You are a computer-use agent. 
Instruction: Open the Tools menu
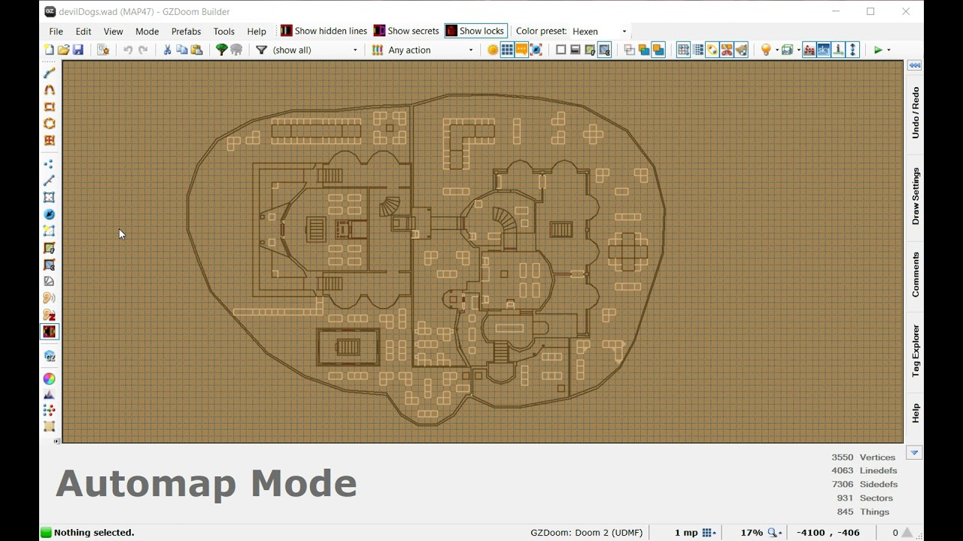[x=223, y=31]
